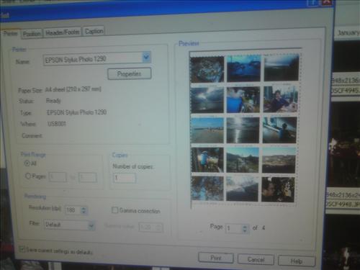Increase the Resolution dpi value

click(84, 208)
